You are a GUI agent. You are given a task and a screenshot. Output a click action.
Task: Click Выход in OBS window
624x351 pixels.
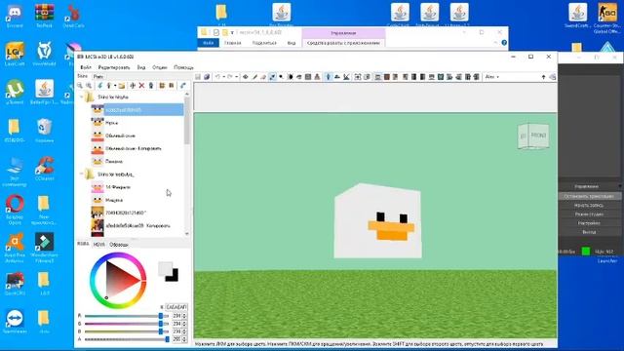(x=589, y=232)
